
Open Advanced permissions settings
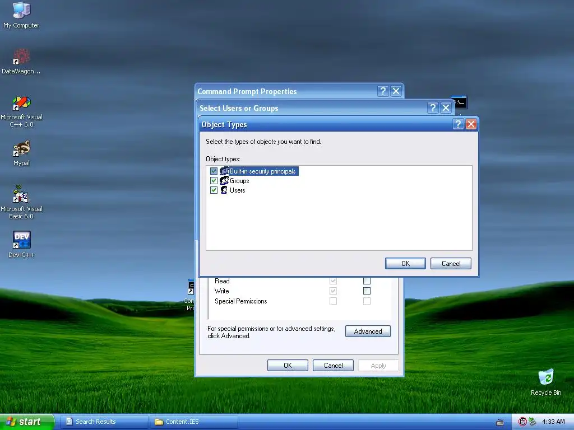[368, 331]
